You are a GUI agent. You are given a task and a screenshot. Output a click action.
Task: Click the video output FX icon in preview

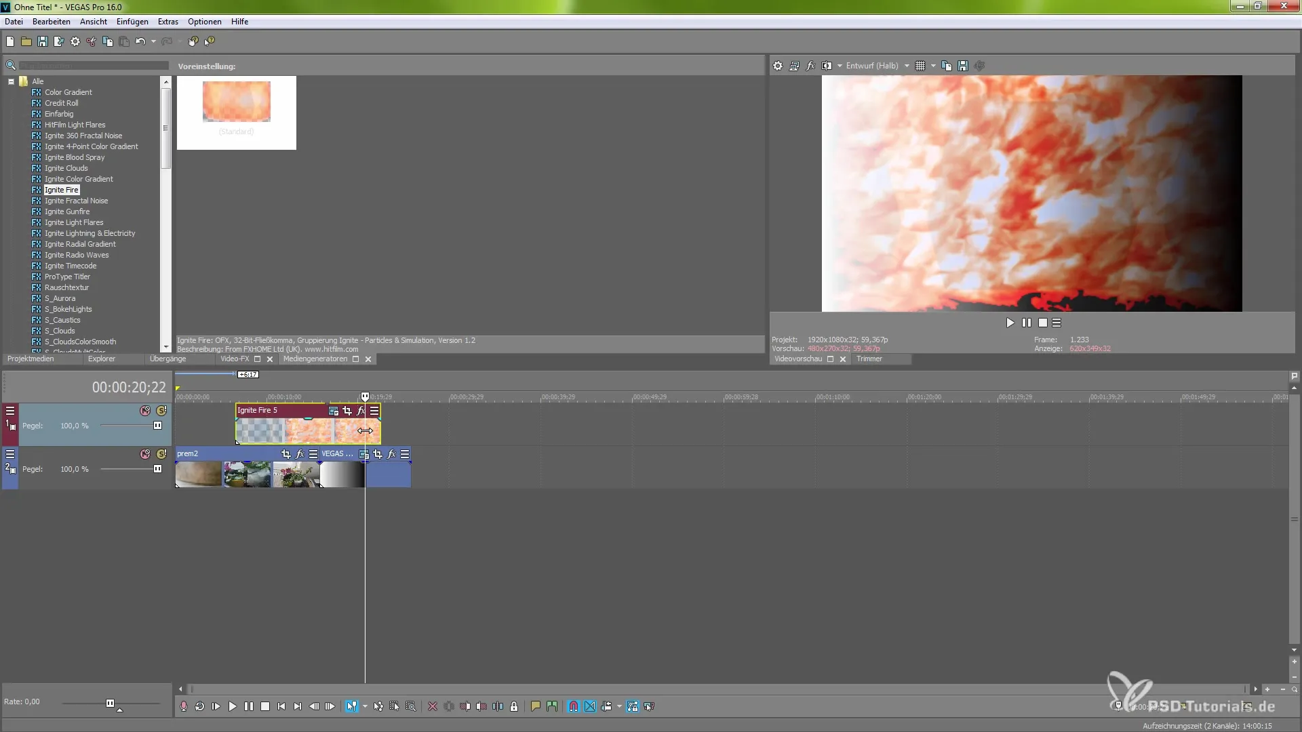[x=810, y=66]
